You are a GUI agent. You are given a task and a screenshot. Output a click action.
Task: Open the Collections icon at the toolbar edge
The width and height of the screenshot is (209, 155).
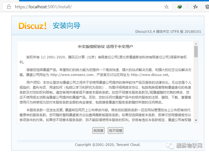[207, 7]
